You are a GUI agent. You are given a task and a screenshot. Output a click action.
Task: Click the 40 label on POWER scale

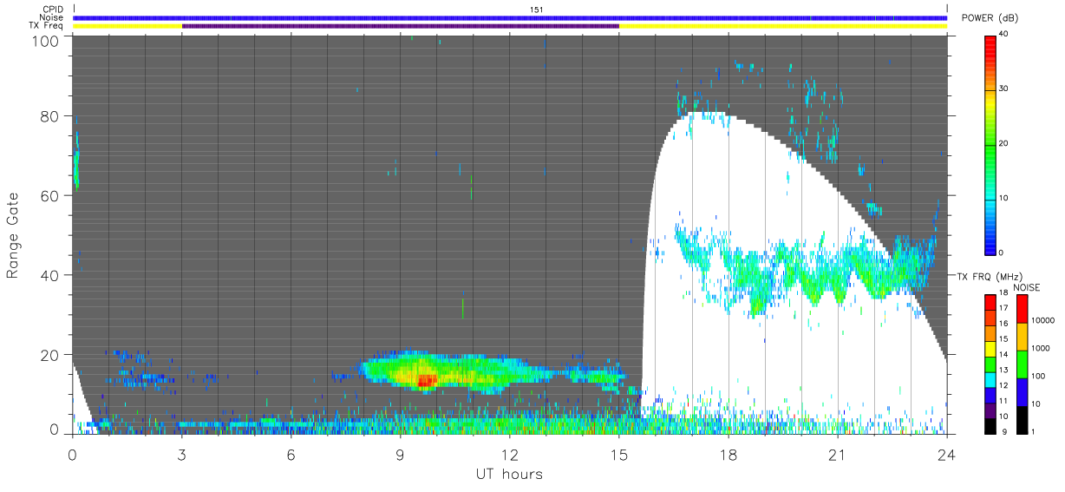1004,36
